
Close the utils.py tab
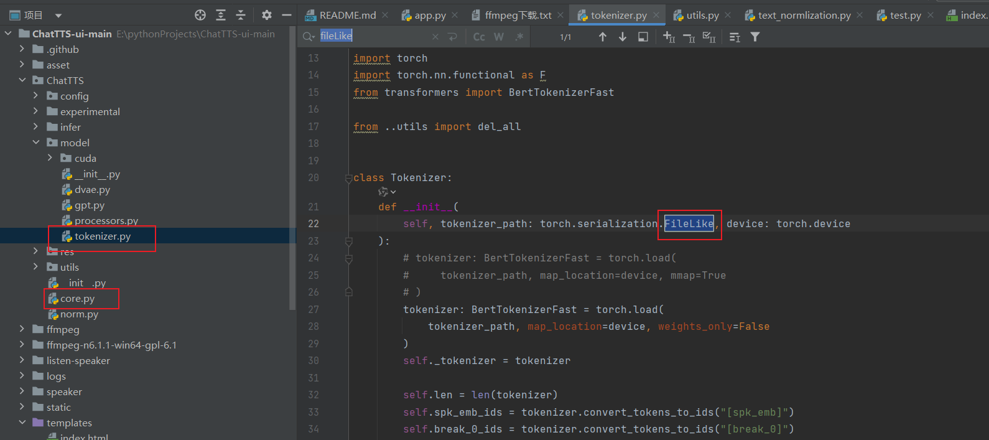click(728, 15)
